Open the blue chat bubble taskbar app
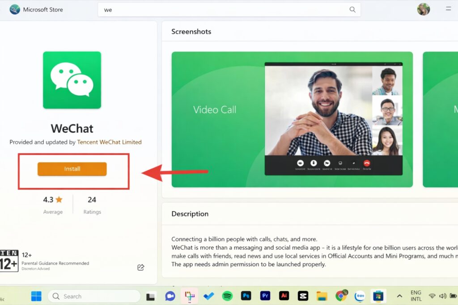The image size is (458, 305). pos(360,296)
